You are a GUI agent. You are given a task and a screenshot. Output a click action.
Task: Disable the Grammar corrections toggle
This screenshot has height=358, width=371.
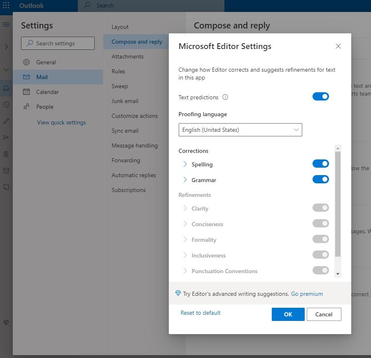(321, 179)
